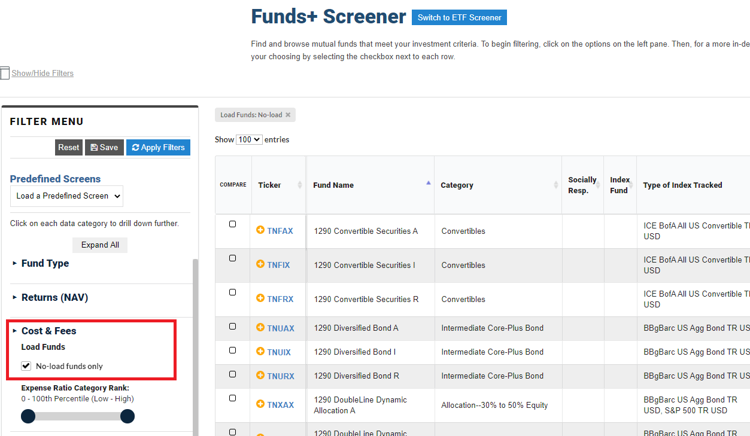750x436 pixels.
Task: Expand details for TNFRX with plus icon
Action: (260, 298)
